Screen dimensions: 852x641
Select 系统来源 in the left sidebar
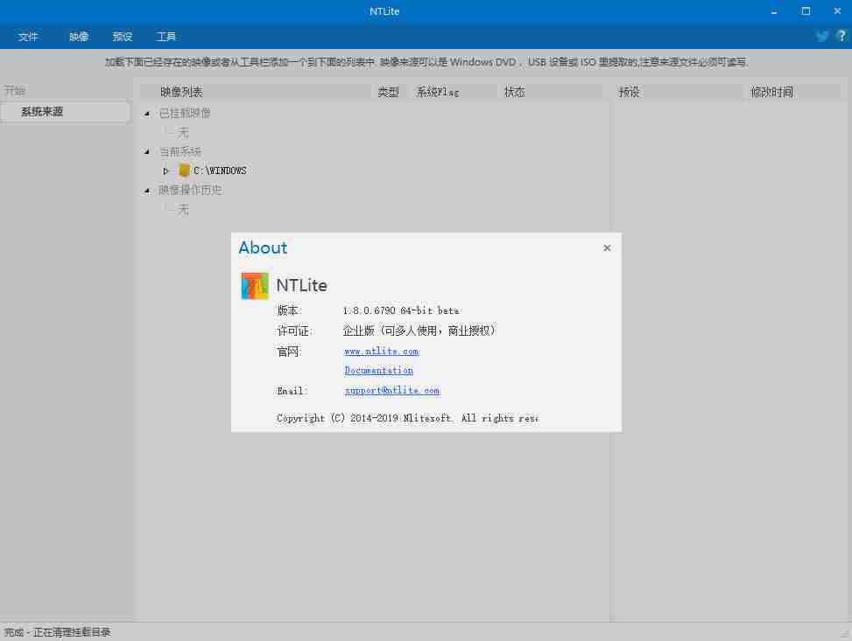pos(42,112)
